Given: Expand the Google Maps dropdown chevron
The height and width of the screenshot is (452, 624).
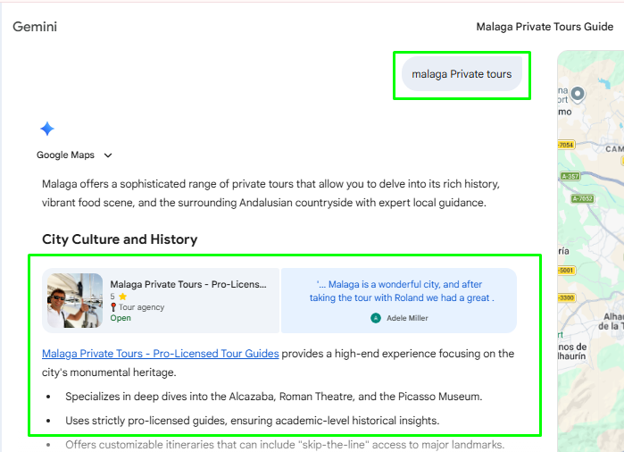Looking at the screenshot, I should click(x=108, y=155).
